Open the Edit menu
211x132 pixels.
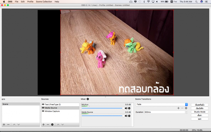click(x=23, y=2)
